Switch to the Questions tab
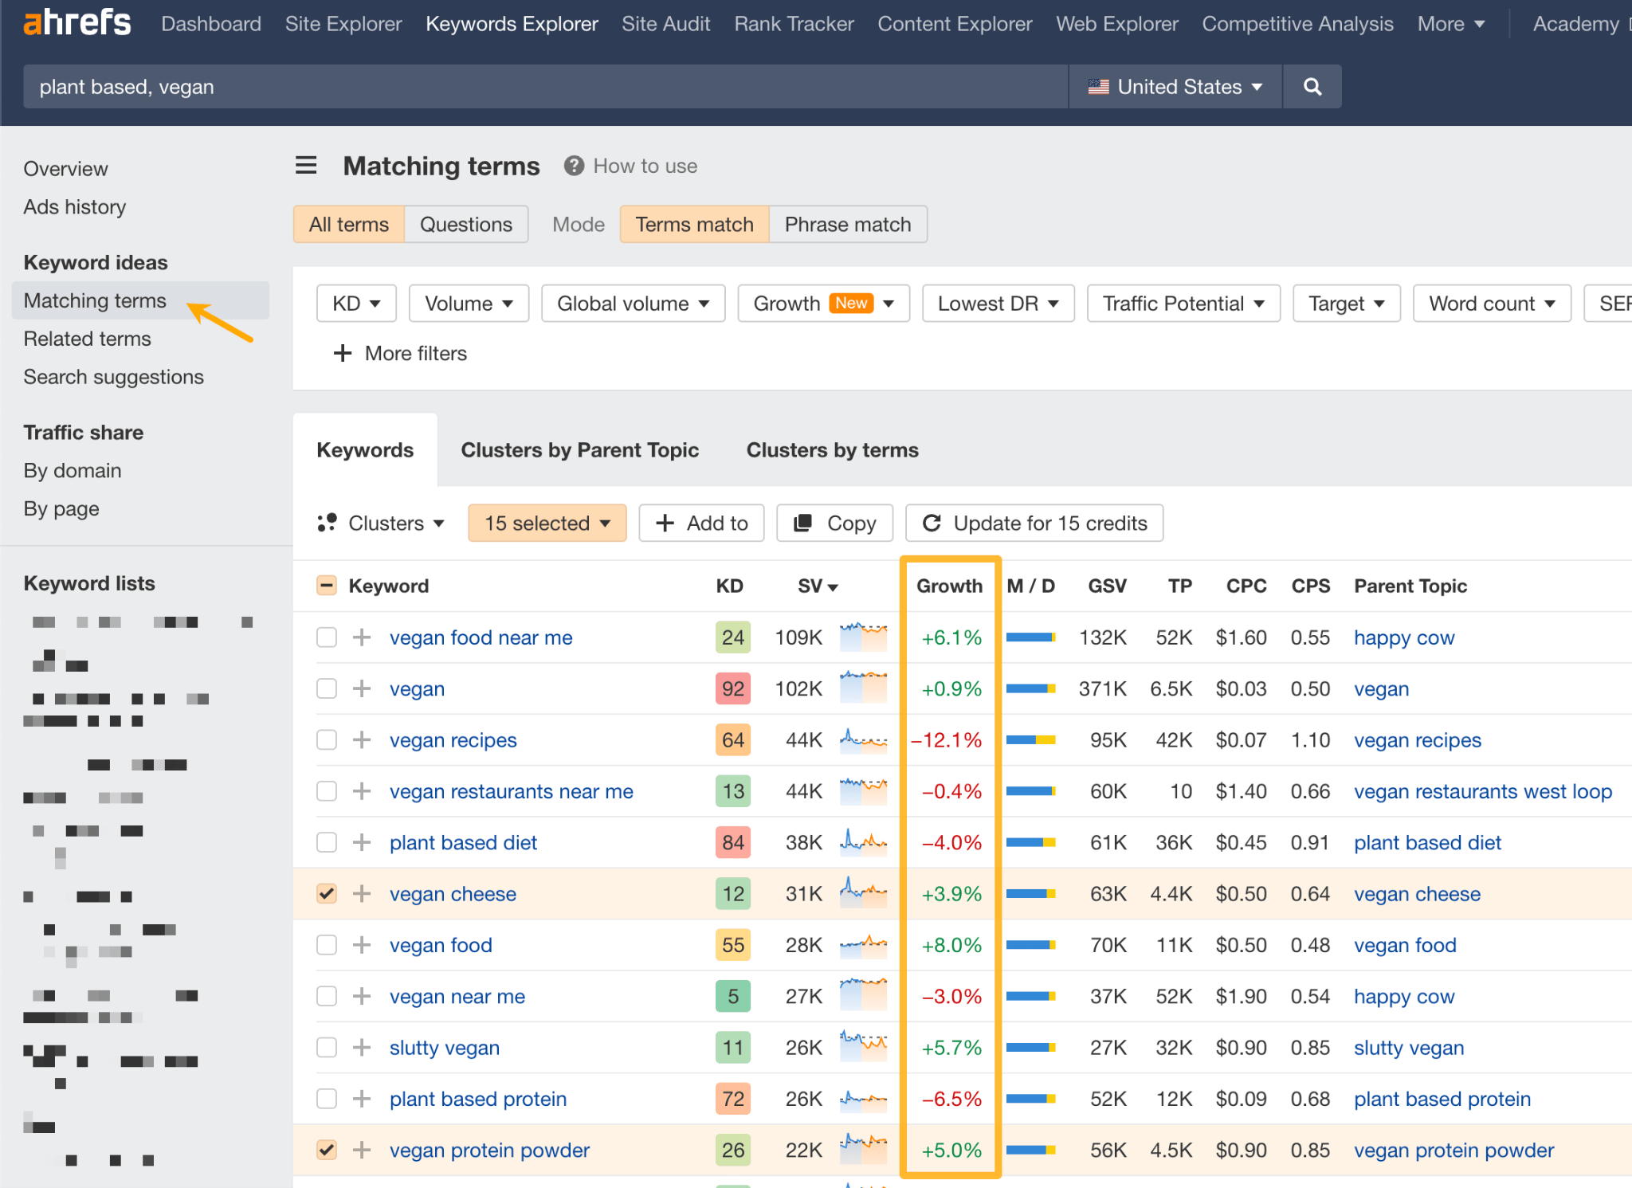This screenshot has height=1188, width=1632. click(x=466, y=224)
